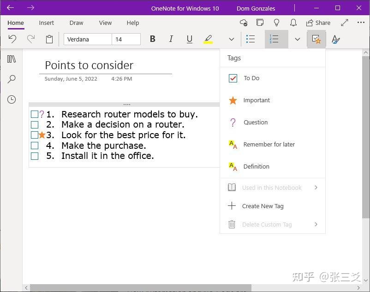Open the Format Painter icon

click(x=335, y=39)
